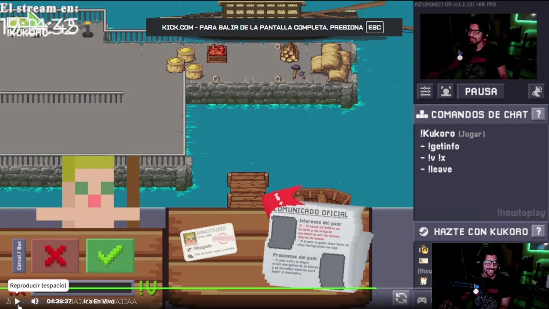Click the yellow card item icon
The width and height of the screenshot is (549, 309).
coord(424,261)
